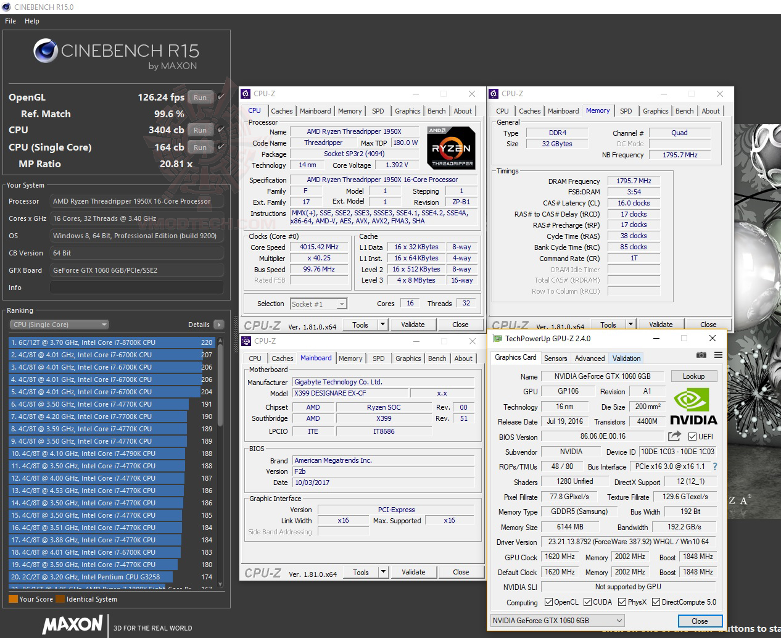
Task: Click the MAXON logo at the bottom
Action: [x=72, y=625]
